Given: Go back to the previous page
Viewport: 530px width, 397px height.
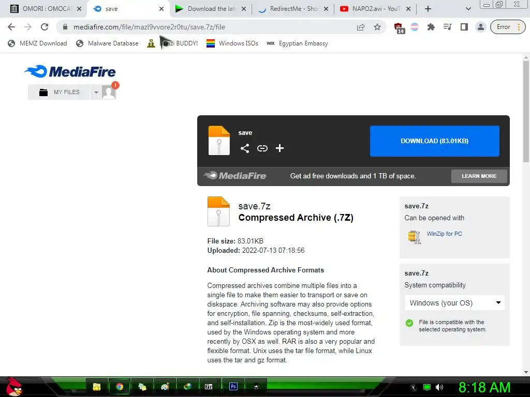Looking at the screenshot, I should (11, 27).
